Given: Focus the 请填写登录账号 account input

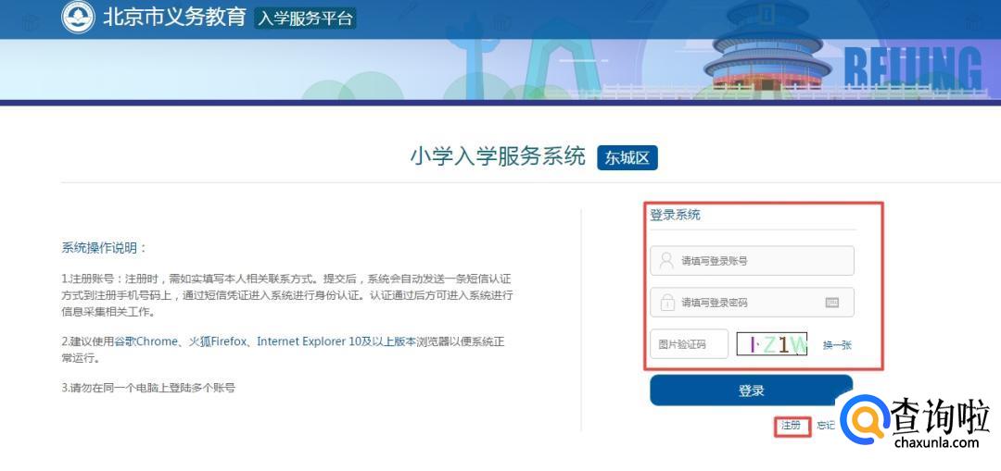Looking at the screenshot, I should (x=752, y=261).
